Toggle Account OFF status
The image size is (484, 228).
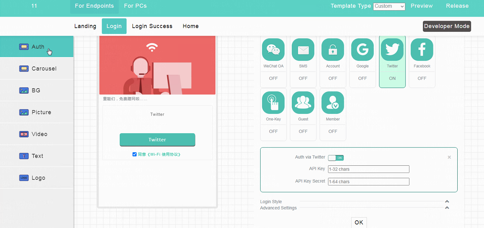point(333,78)
